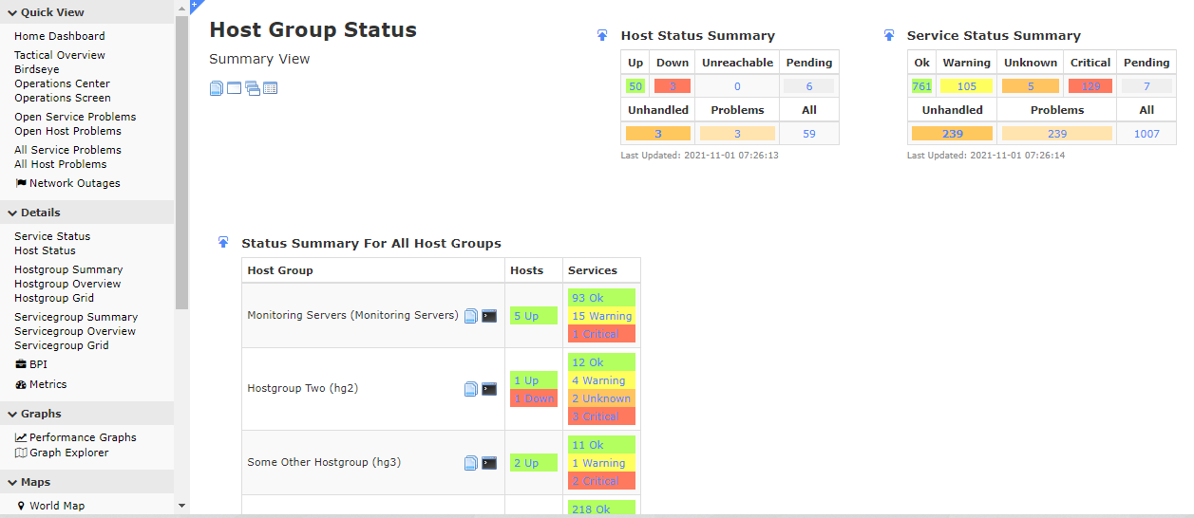This screenshot has width=1194, height=518.
Task: Click the yellow 105 Warning services cell
Action: click(x=966, y=86)
